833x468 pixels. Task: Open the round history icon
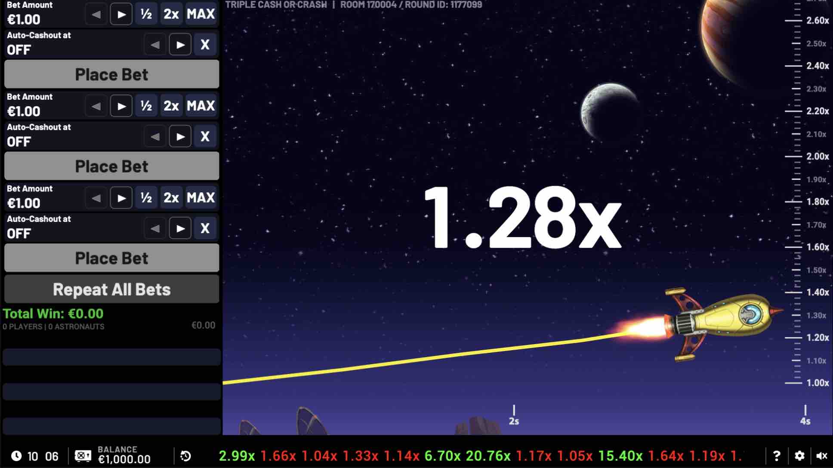pyautogui.click(x=185, y=456)
